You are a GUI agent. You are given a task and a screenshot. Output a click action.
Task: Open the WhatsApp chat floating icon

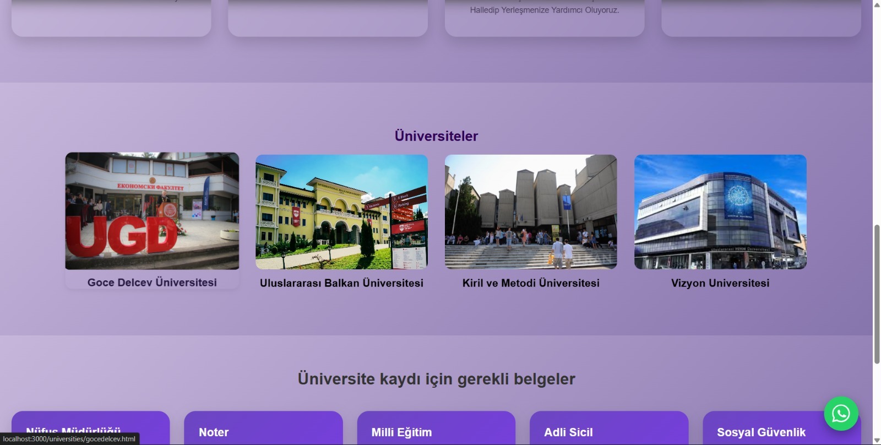[841, 414]
